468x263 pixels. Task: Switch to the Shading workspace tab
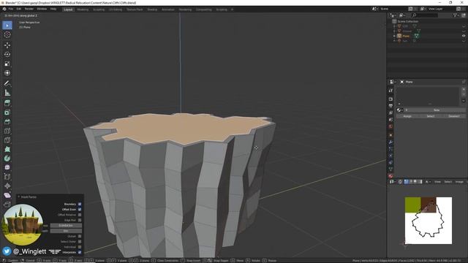point(152,9)
